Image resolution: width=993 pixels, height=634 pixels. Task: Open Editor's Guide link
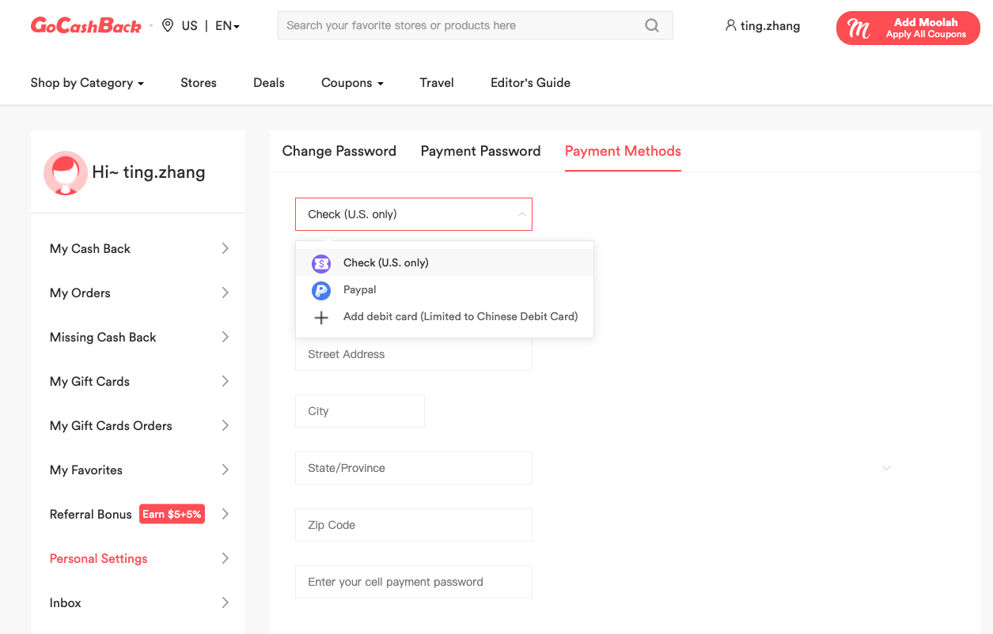530,82
